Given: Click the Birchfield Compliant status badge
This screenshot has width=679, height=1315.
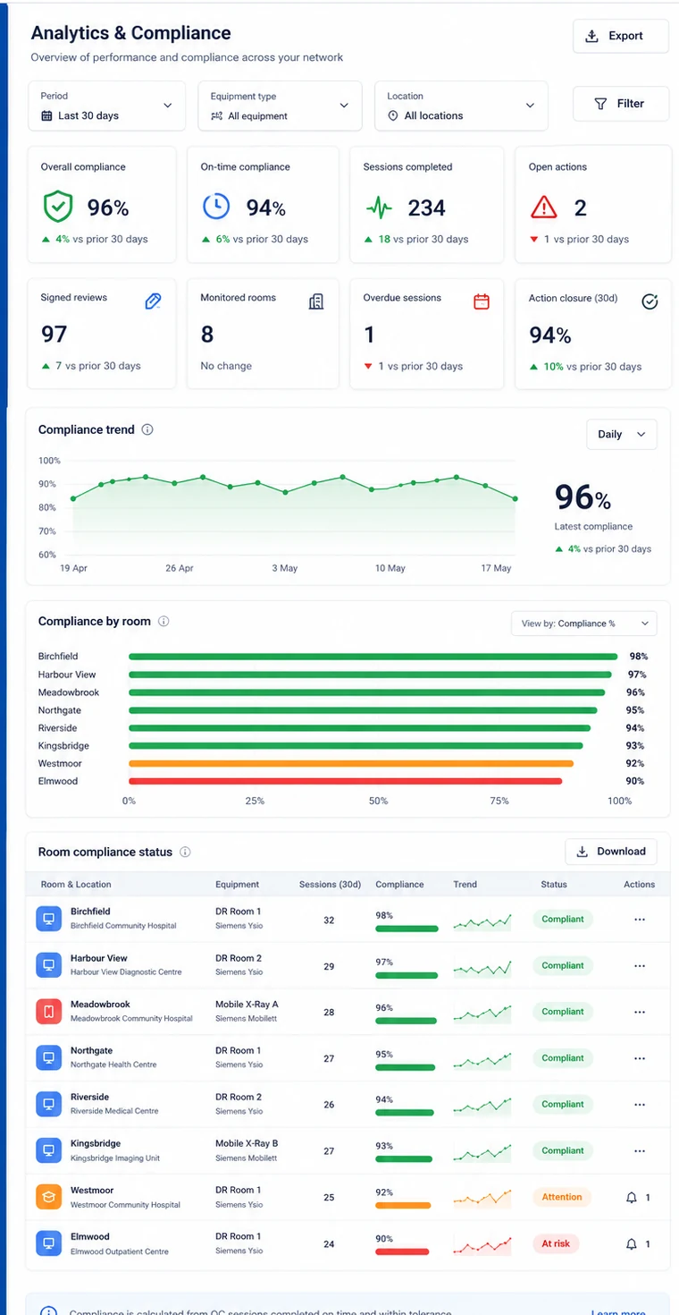Looking at the screenshot, I should tap(563, 919).
